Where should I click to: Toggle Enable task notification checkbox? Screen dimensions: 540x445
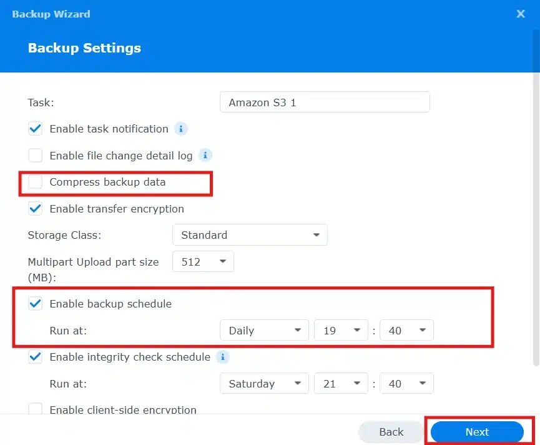coord(36,129)
